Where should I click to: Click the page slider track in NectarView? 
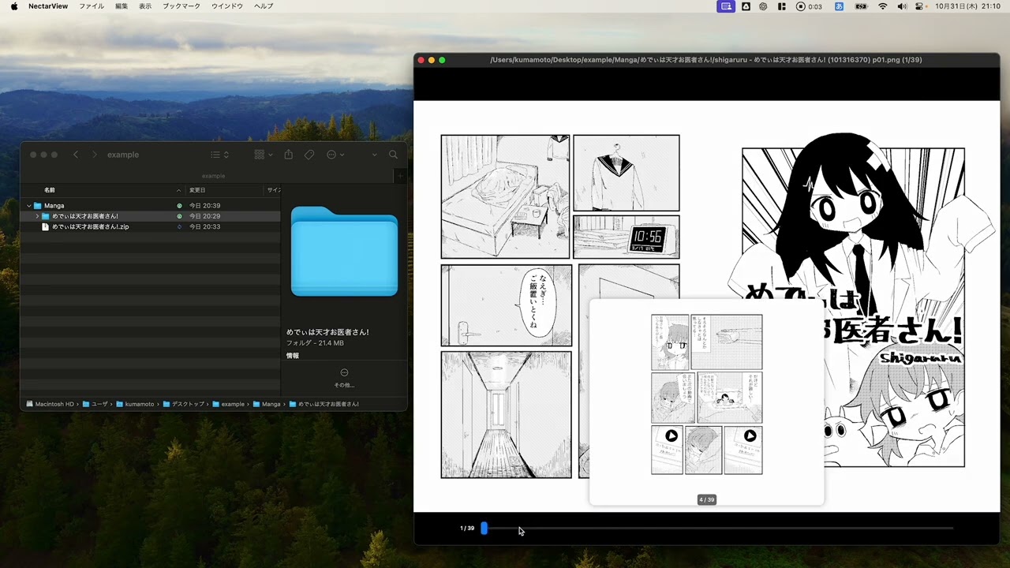pos(718,529)
